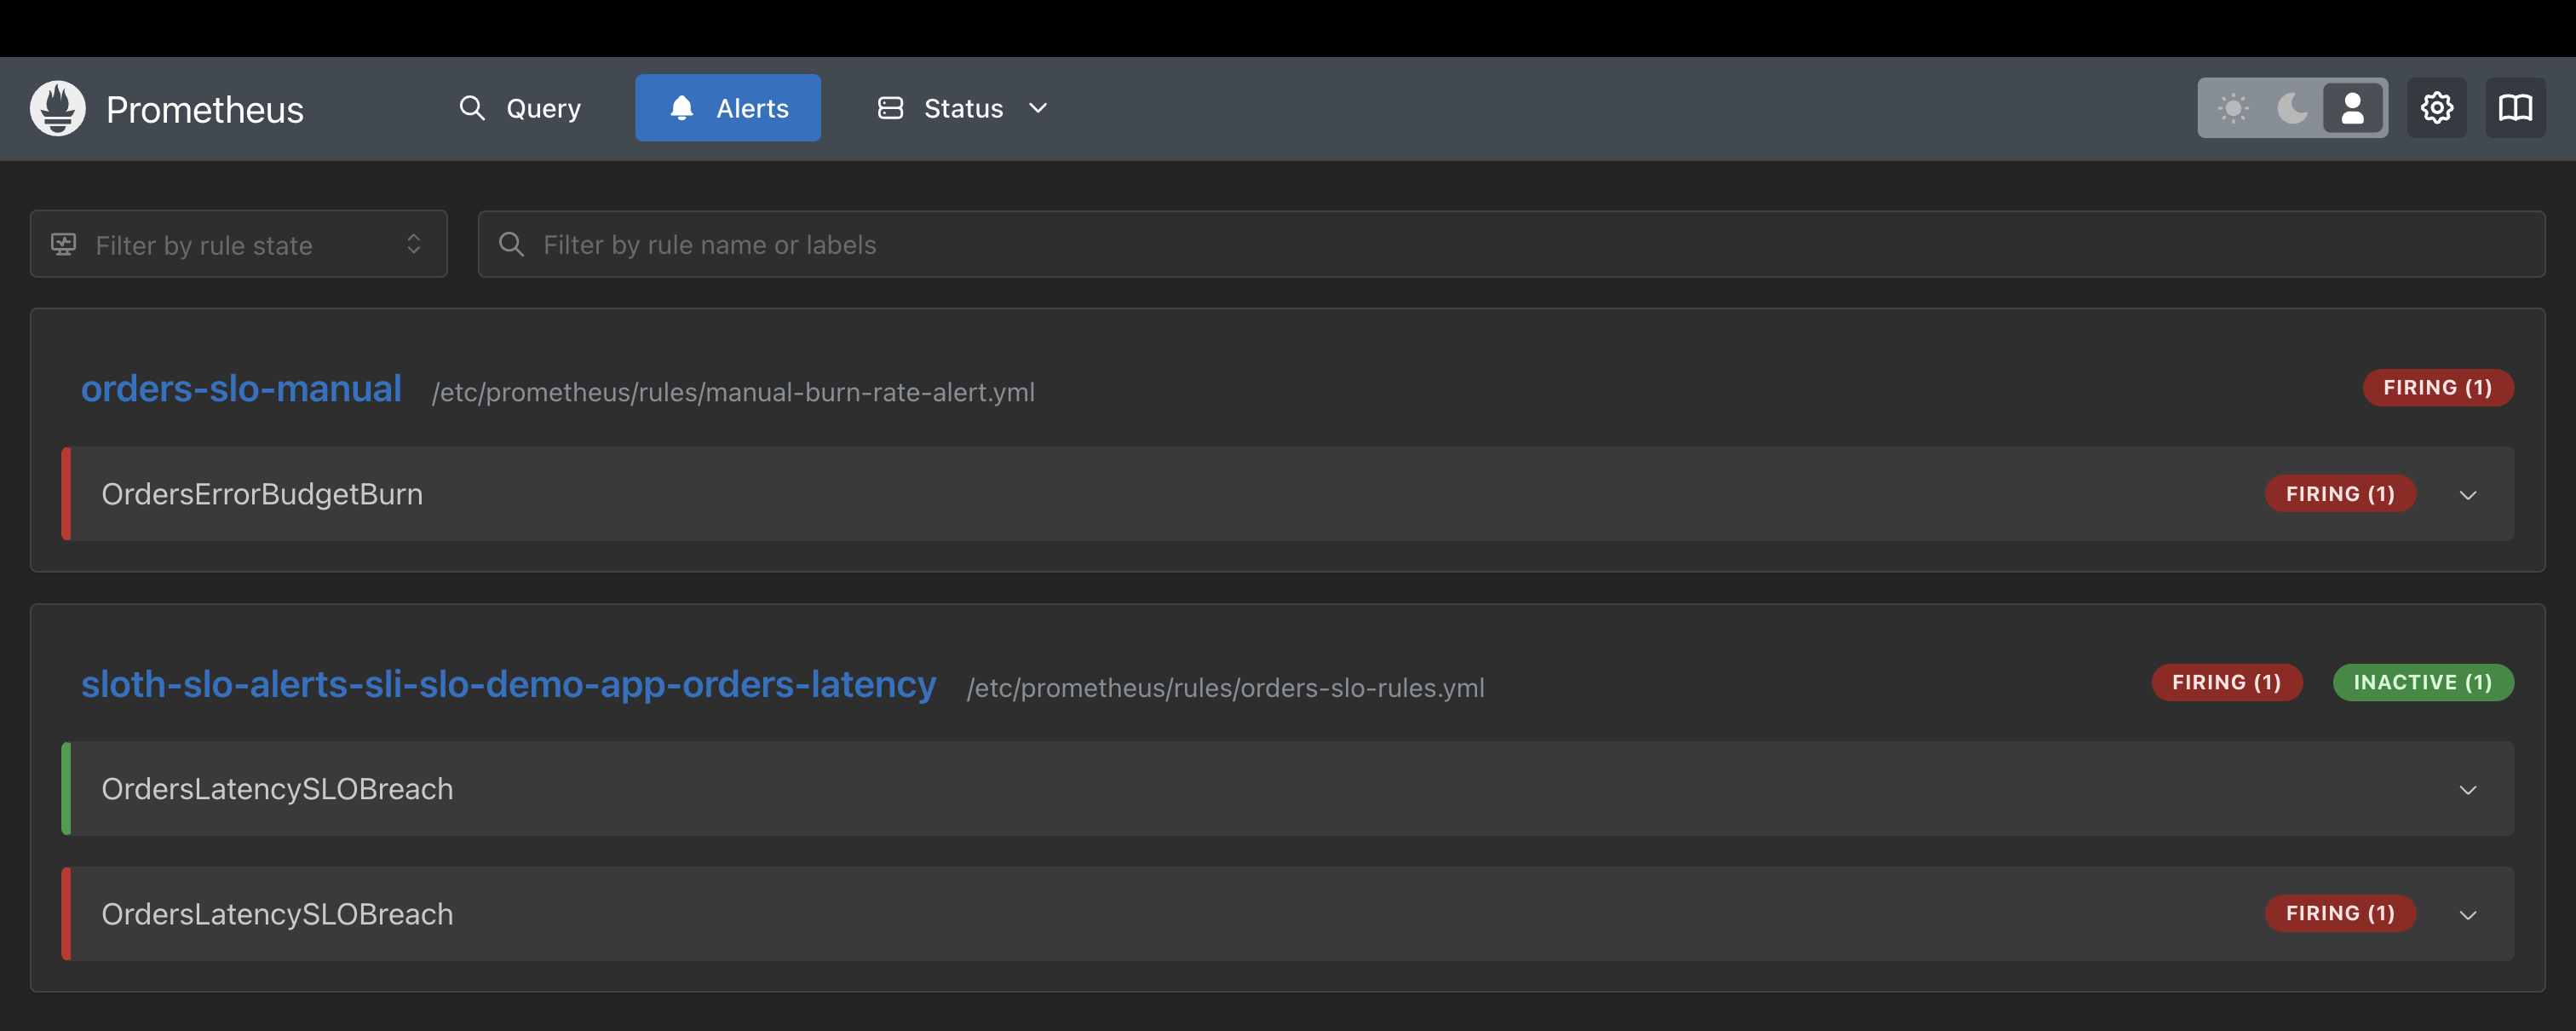2576x1031 pixels.
Task: Click FIRING (1) badge on OrdersLatencySLOBreach
Action: pyautogui.click(x=2340, y=914)
